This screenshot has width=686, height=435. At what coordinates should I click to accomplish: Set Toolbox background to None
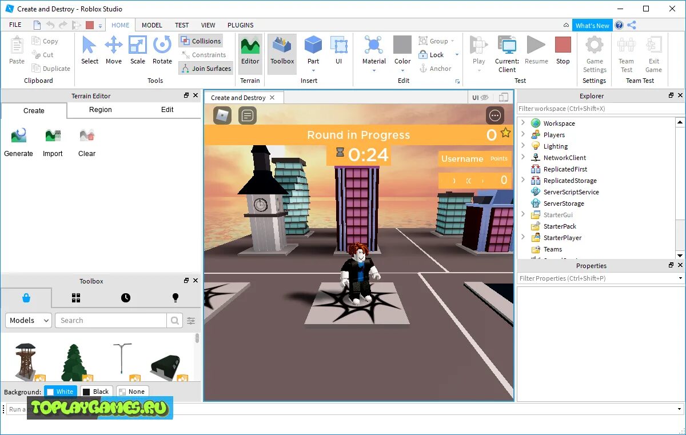[x=132, y=392]
